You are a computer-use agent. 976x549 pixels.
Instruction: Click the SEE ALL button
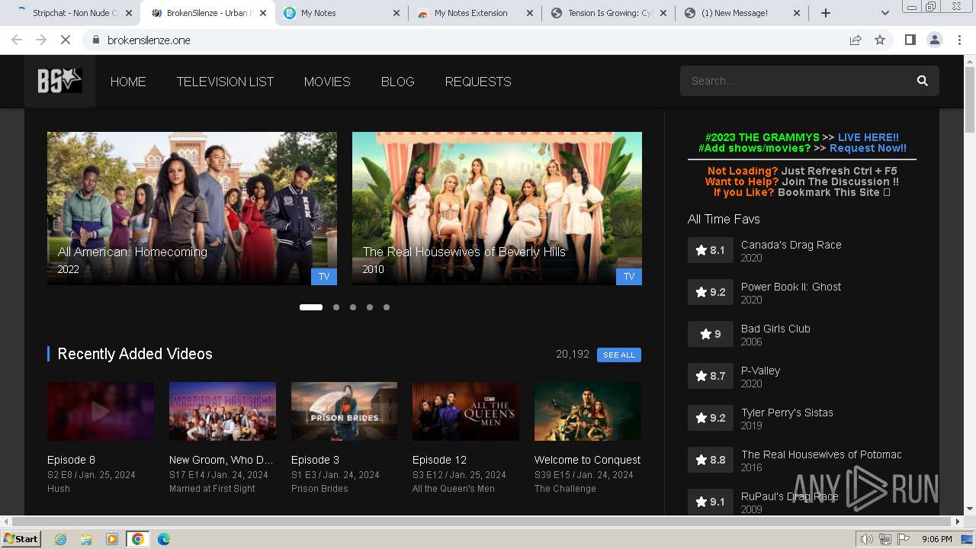[x=619, y=355]
